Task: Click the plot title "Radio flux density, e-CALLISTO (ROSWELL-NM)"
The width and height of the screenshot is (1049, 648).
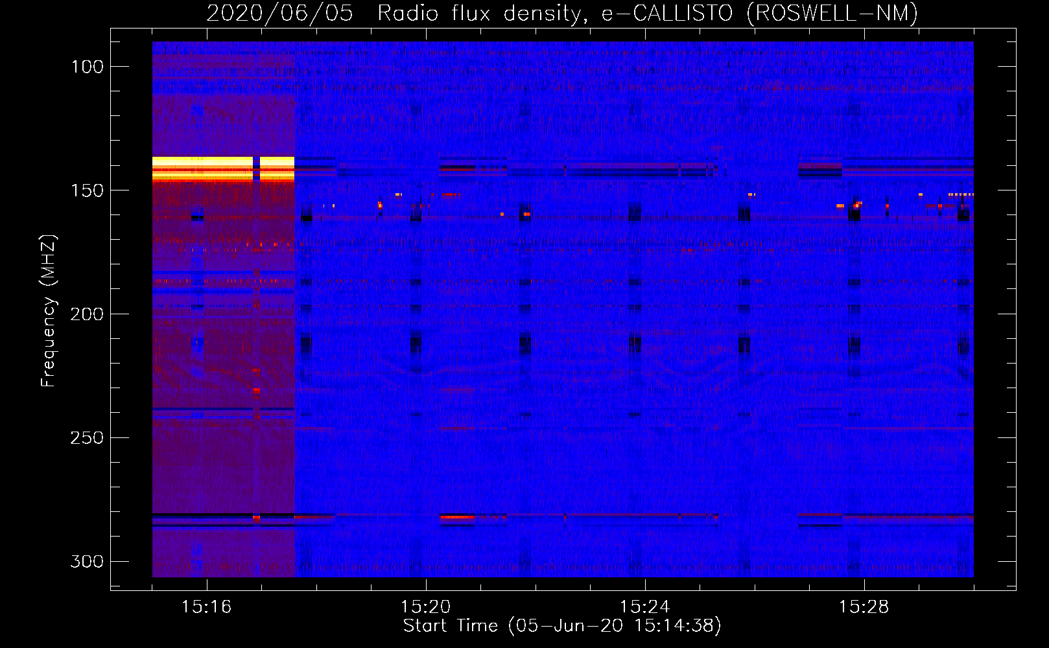Action: click(x=648, y=14)
